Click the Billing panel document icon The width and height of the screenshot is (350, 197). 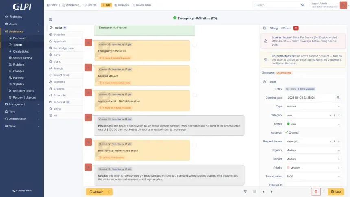point(265,28)
